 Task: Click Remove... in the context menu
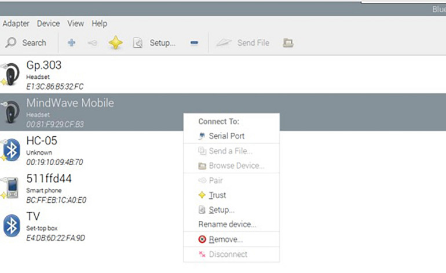(225, 239)
